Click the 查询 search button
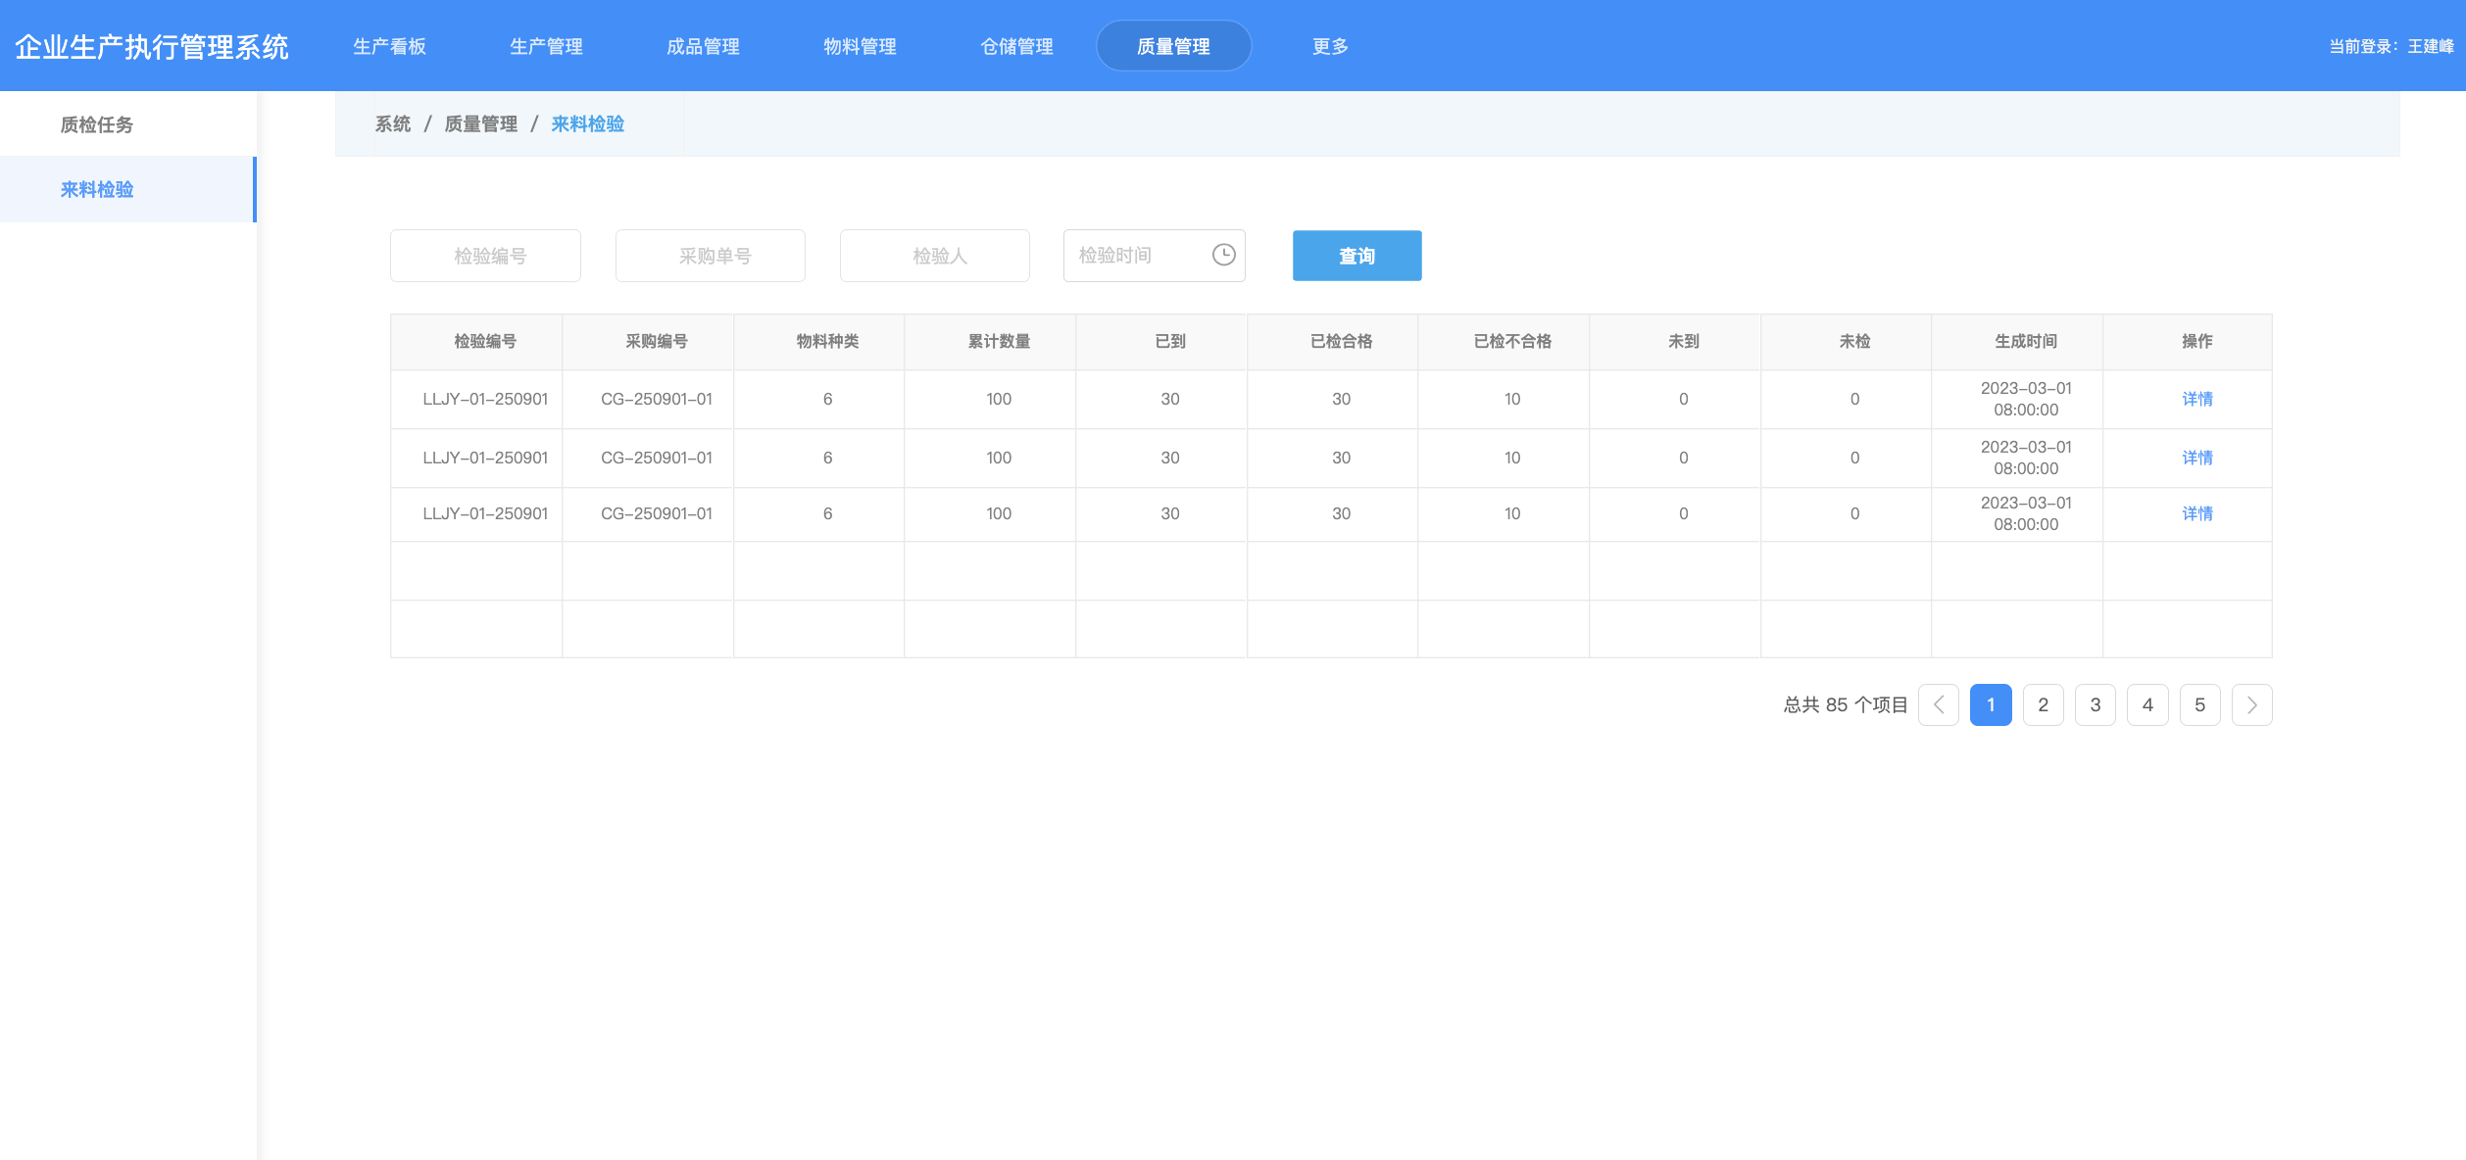 click(1356, 256)
